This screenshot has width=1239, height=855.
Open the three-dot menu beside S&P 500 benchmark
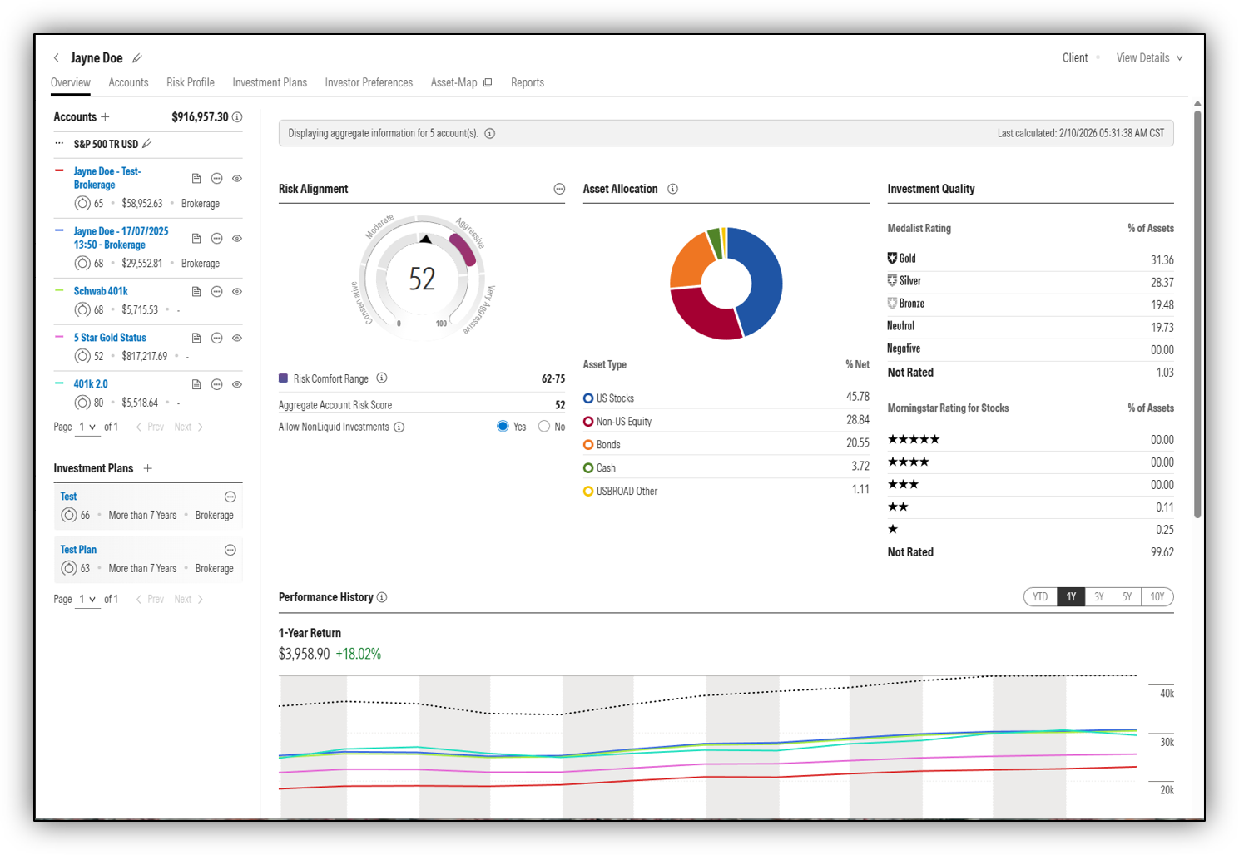pos(59,144)
